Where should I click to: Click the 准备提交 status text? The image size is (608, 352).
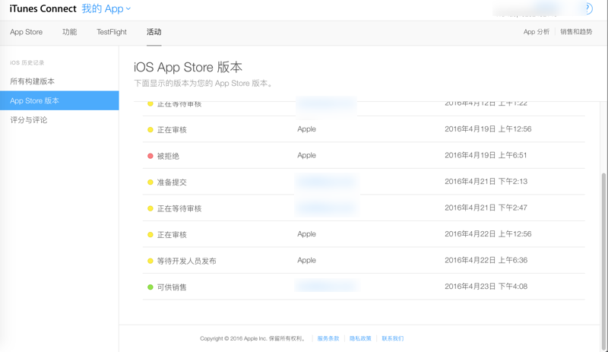coord(172,182)
